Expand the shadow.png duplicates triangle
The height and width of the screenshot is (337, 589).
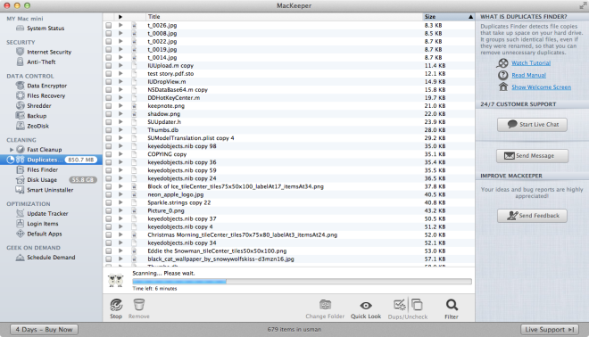point(120,114)
